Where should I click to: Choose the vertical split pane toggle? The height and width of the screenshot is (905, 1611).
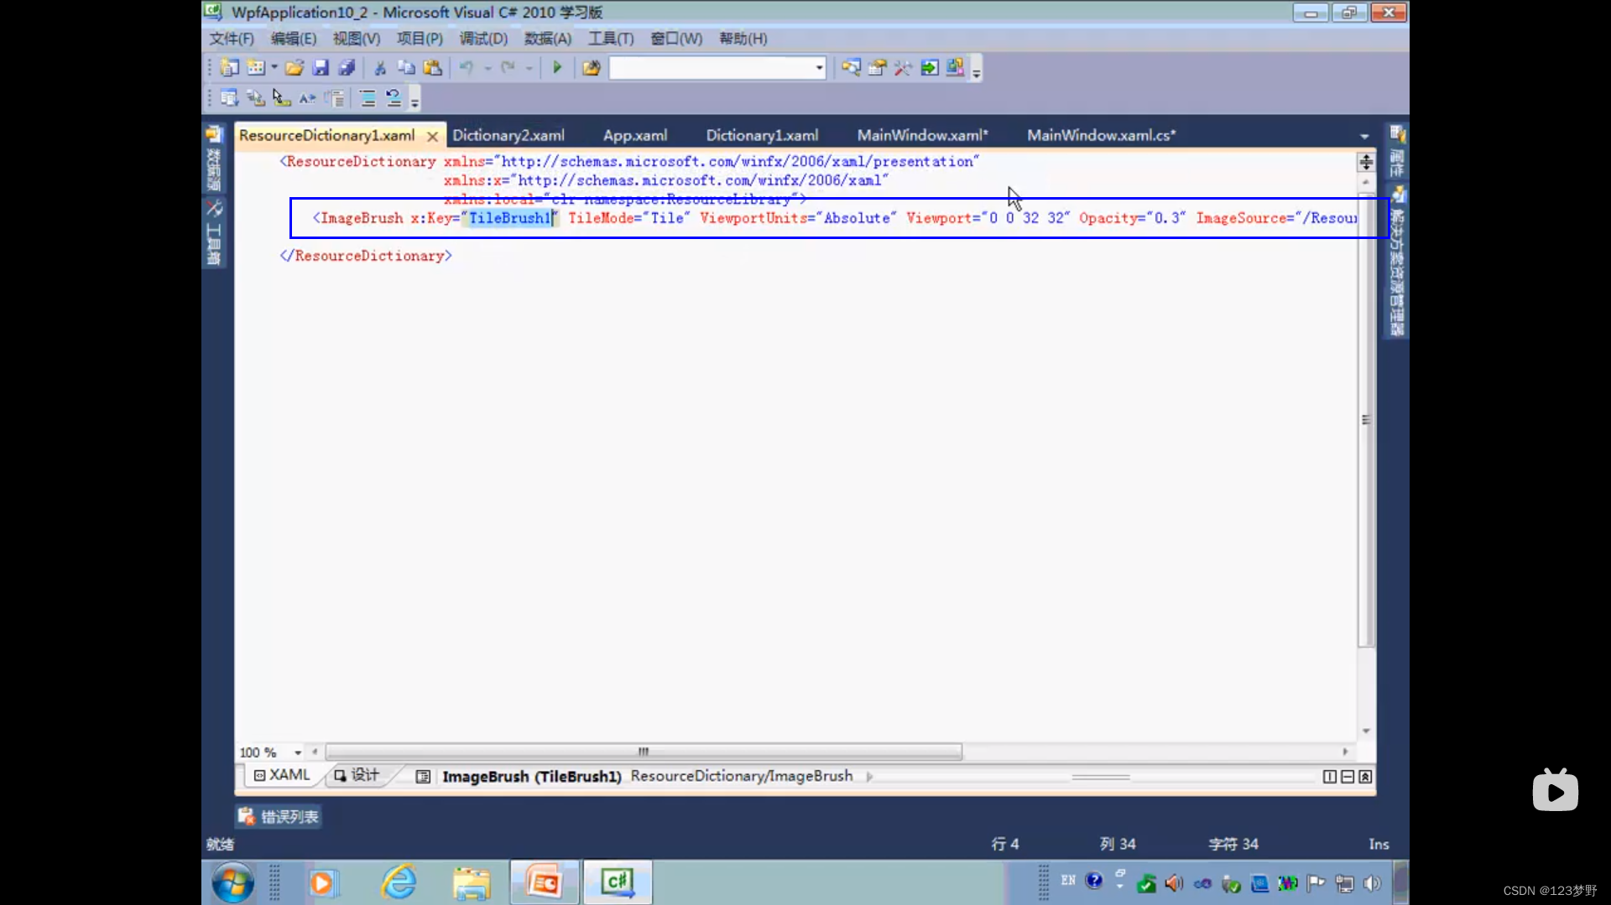click(x=1329, y=777)
